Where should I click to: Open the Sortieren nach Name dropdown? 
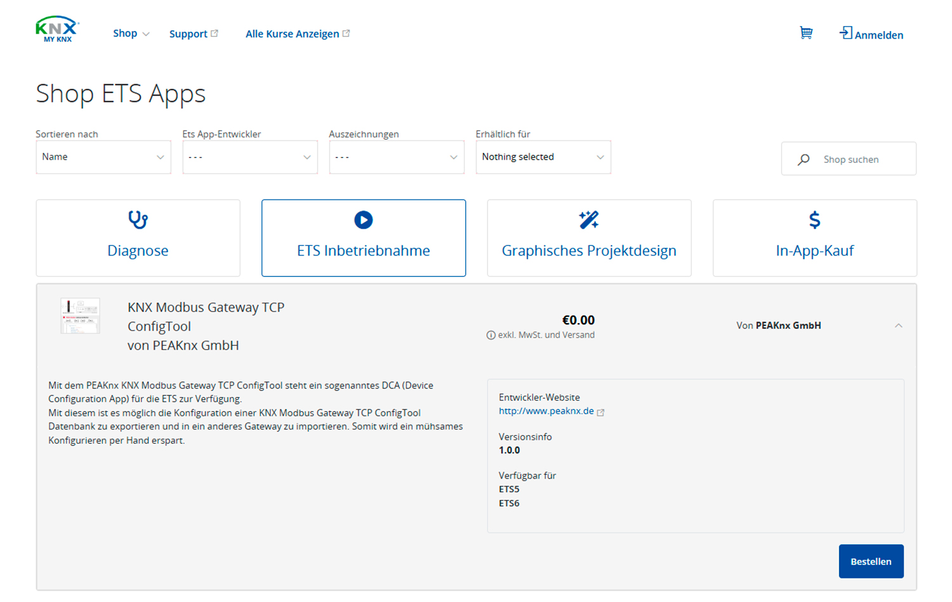click(x=103, y=157)
